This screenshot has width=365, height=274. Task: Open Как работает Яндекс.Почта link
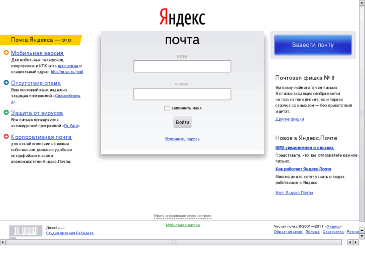click(x=303, y=169)
